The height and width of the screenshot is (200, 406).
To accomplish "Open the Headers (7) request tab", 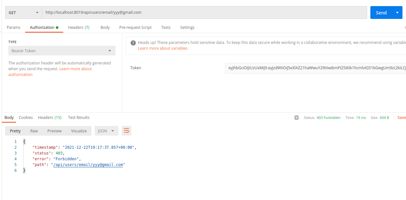I will coord(79,28).
